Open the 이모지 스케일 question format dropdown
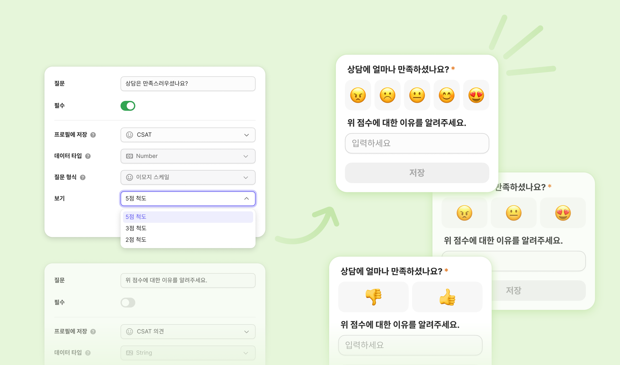620x365 pixels. click(x=188, y=177)
